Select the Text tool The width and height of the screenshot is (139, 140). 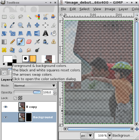click(45, 34)
